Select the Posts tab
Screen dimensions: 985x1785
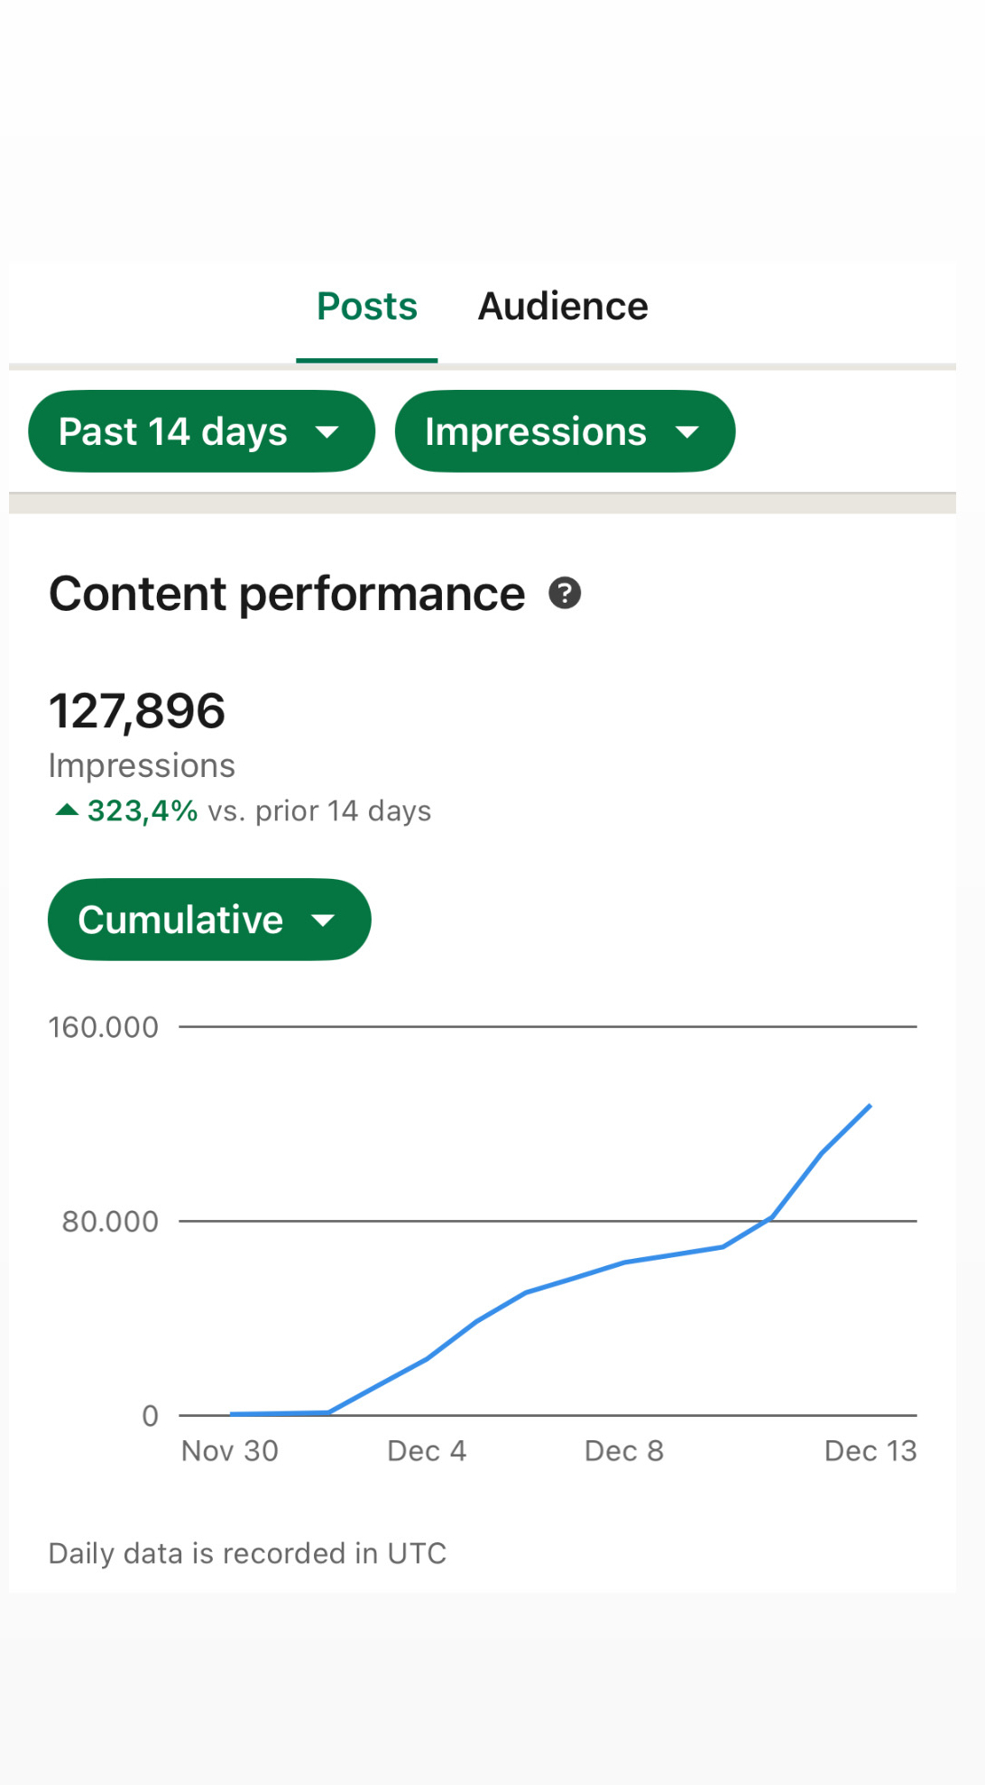coord(367,307)
